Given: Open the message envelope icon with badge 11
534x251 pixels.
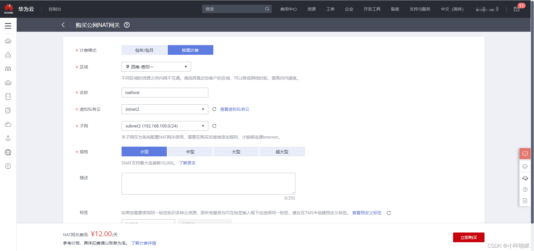Looking at the screenshot, I should point(517,9).
